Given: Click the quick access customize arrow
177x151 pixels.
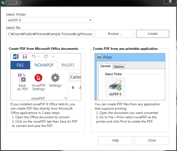Looking at the screenshot, I should (53, 57).
